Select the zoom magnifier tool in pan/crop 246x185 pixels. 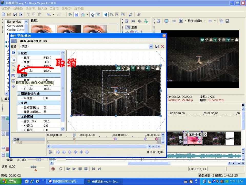(14, 65)
